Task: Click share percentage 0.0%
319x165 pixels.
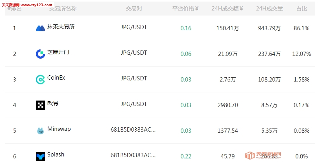Action: (x=301, y=156)
